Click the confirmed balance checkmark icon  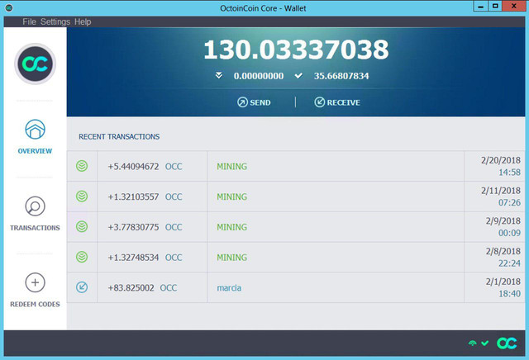298,76
